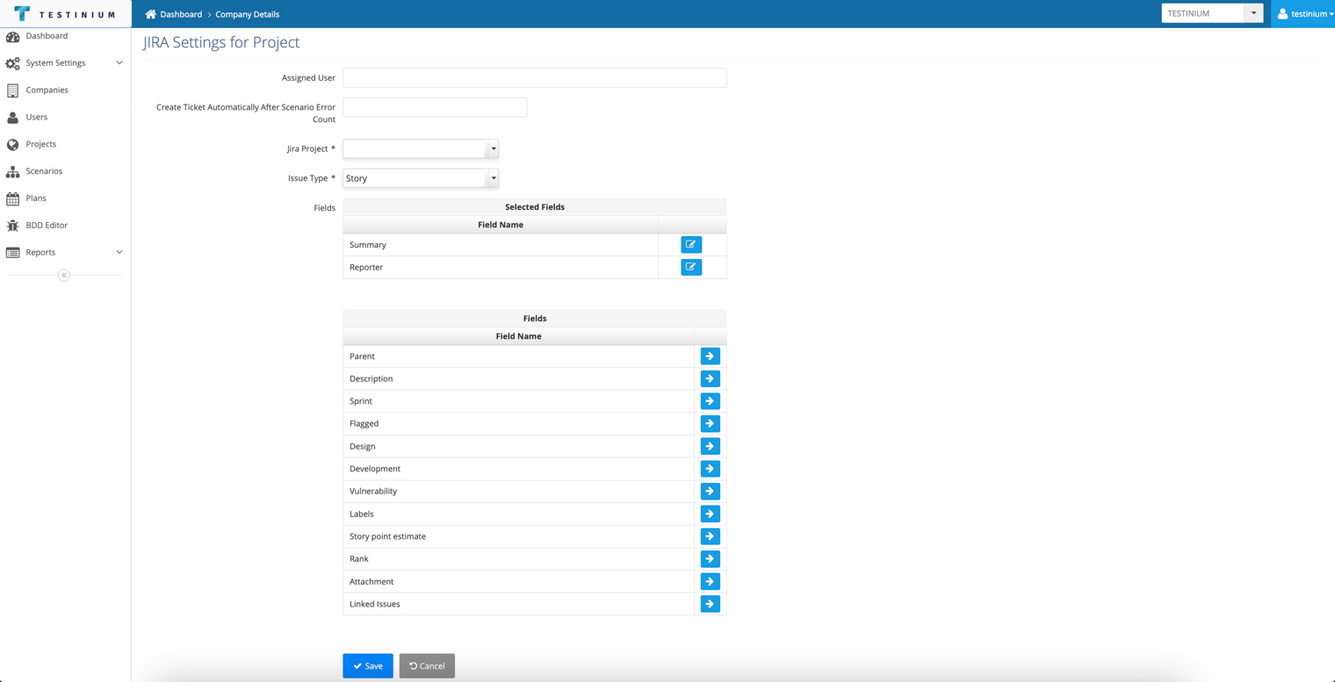1335x682 pixels.
Task: Add the Vulnerability field with arrow
Action: [x=710, y=492]
